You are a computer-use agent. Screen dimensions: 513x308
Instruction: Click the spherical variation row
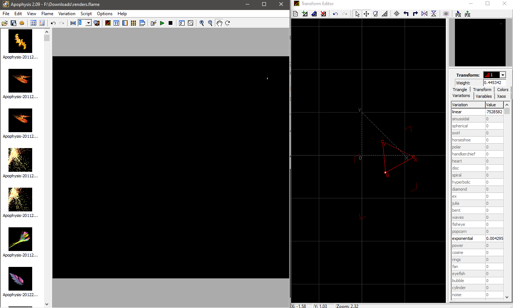(477, 126)
